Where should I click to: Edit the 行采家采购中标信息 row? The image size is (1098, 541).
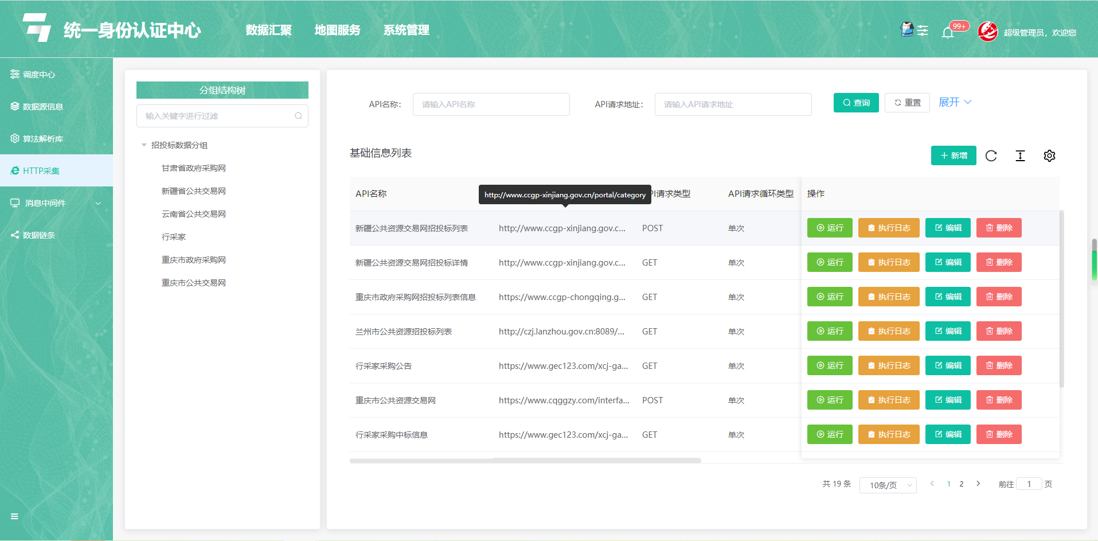948,434
